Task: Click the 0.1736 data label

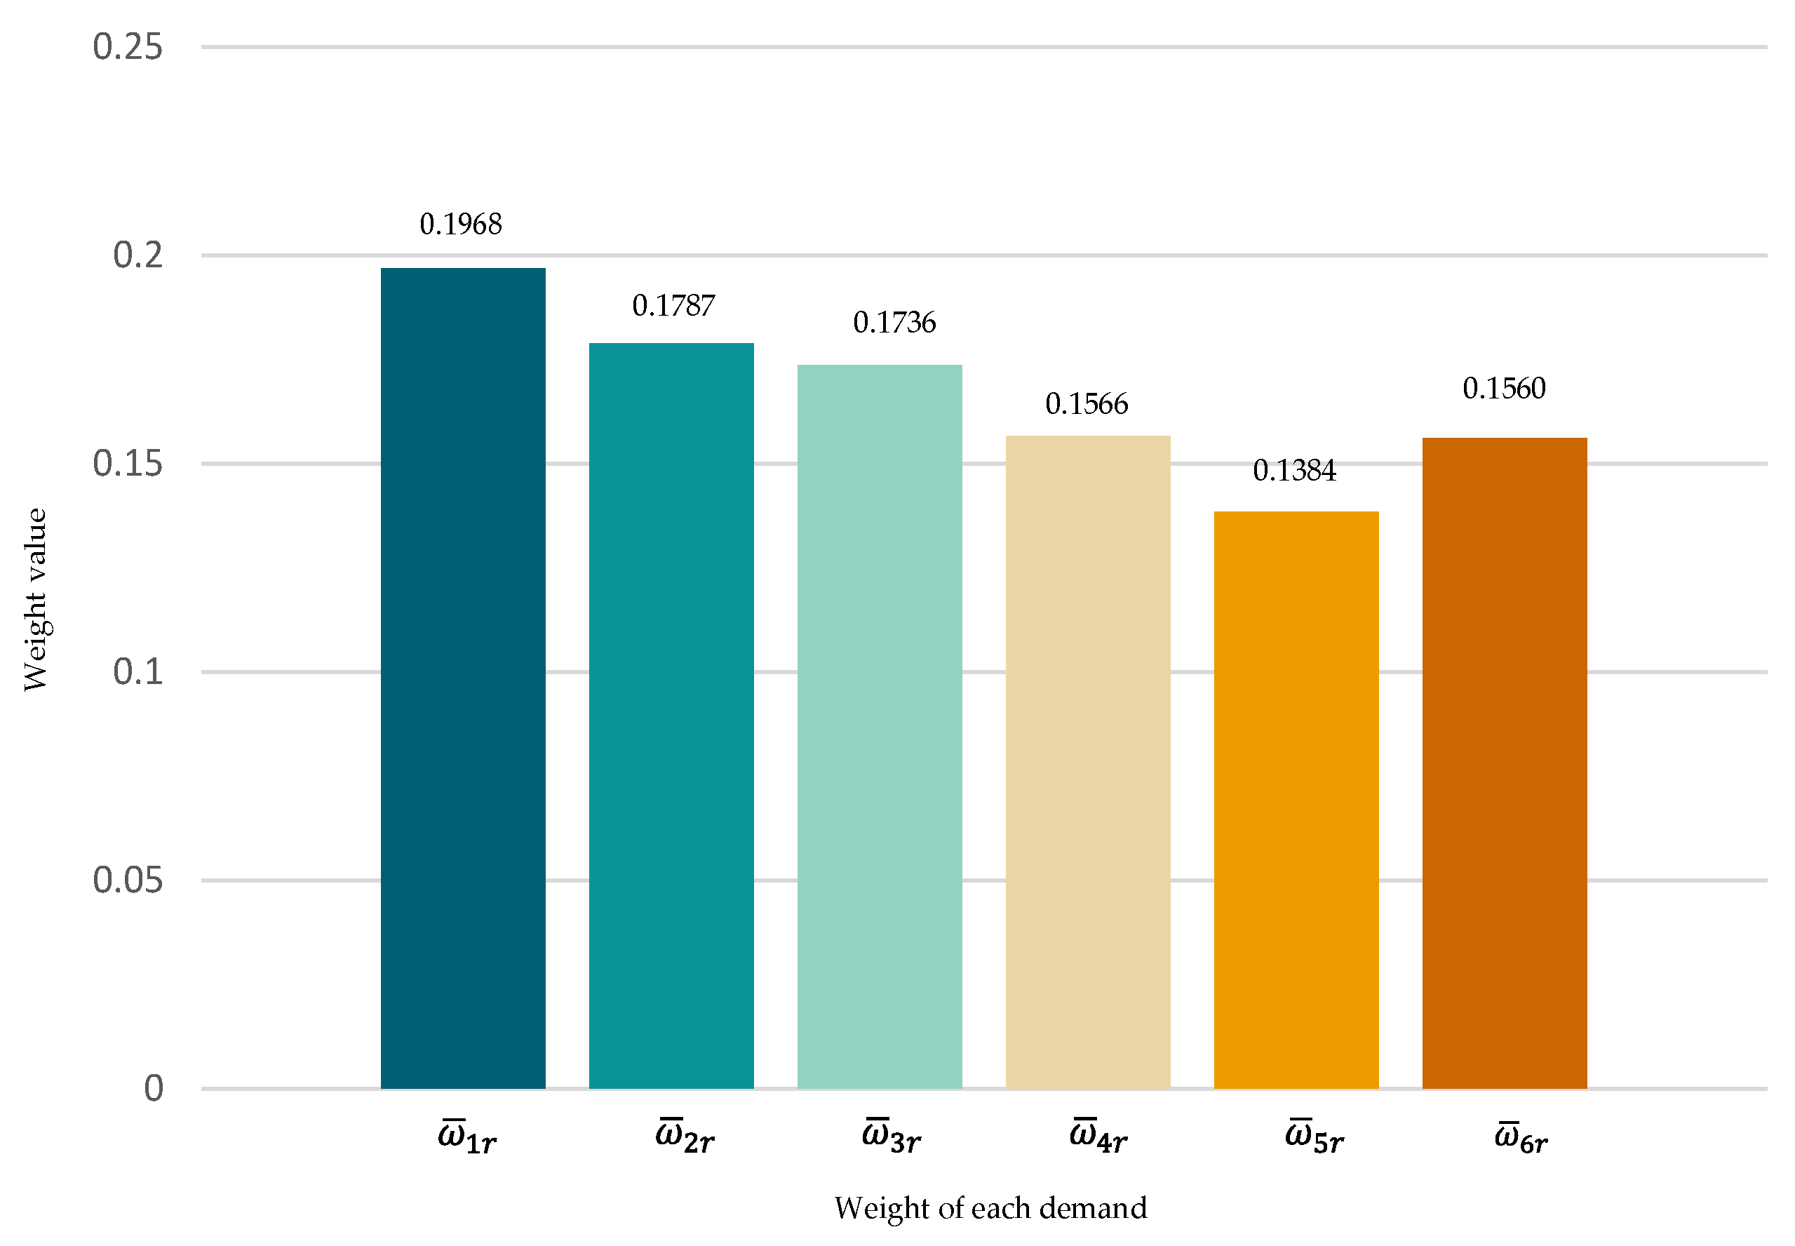Action: [894, 323]
